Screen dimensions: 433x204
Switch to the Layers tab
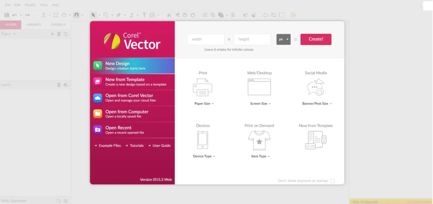click(11, 24)
